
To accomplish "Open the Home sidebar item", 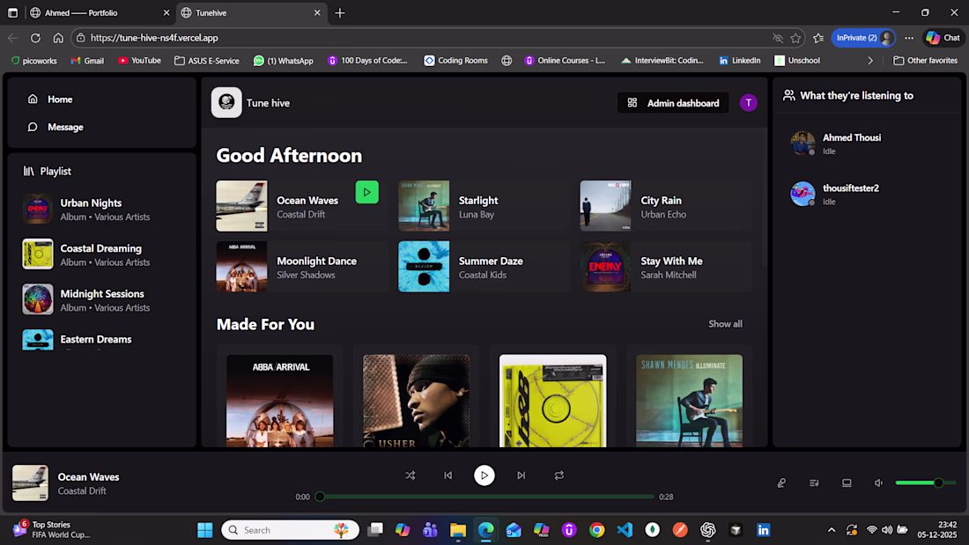I will [59, 99].
